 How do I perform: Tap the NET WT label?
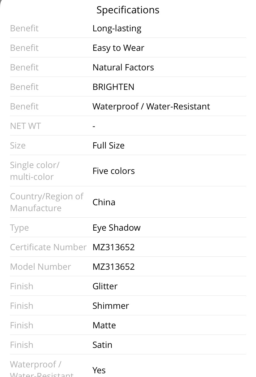(x=25, y=126)
